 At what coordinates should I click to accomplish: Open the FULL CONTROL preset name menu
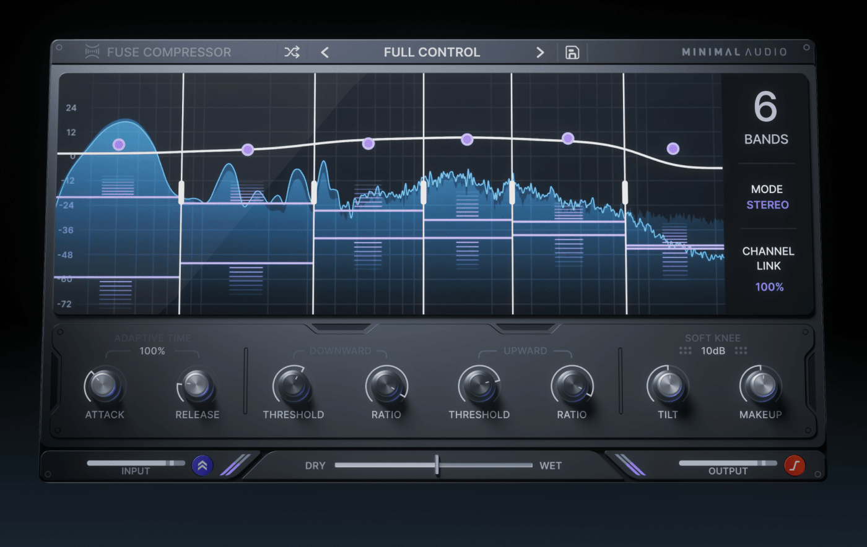click(x=432, y=53)
